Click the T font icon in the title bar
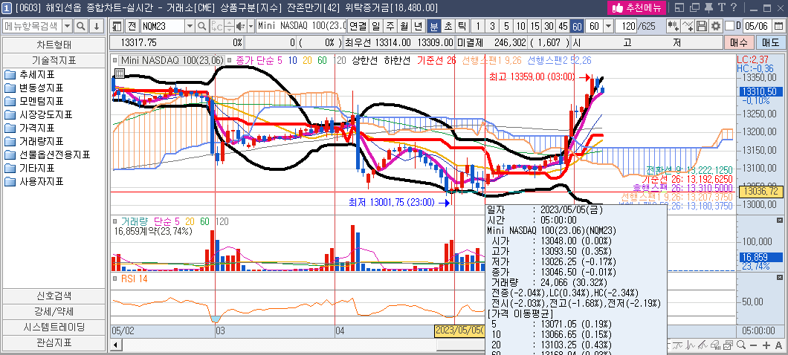This screenshot has height=355, width=788. (x=721, y=7)
